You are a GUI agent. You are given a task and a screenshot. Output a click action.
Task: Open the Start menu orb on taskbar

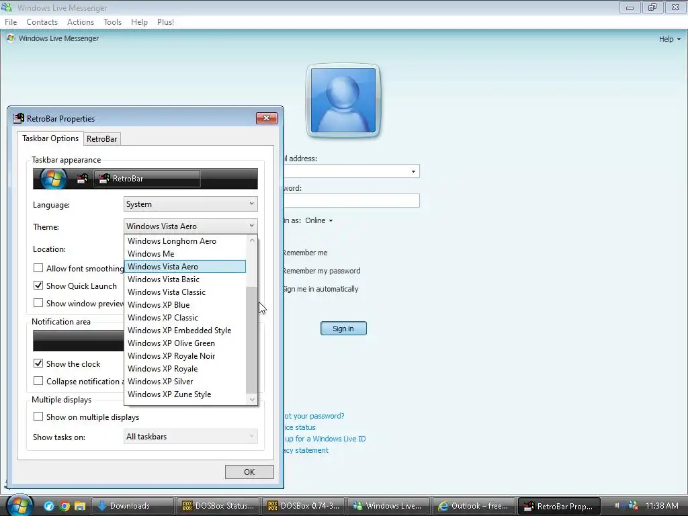pos(20,505)
